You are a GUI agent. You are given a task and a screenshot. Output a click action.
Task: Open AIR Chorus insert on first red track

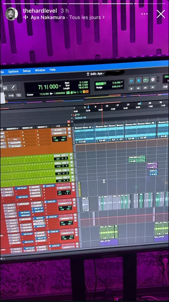[22, 197]
